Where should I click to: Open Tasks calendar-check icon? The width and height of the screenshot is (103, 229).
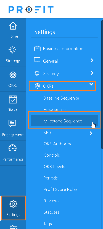(x=13, y=99)
